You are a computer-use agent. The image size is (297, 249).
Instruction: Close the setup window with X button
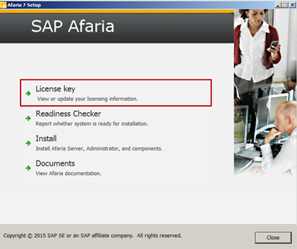click(x=292, y=5)
